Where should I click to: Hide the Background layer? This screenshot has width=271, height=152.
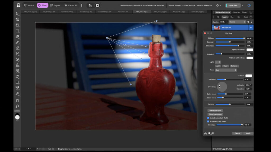(x=251, y=27)
